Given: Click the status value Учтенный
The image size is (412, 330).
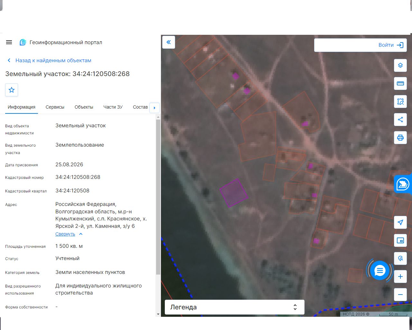Looking at the screenshot, I should [x=67, y=258].
